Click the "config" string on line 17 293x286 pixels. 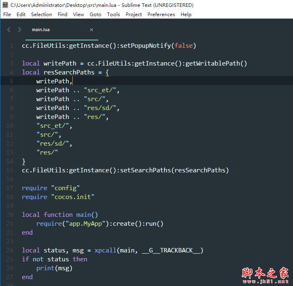[x=65, y=188]
